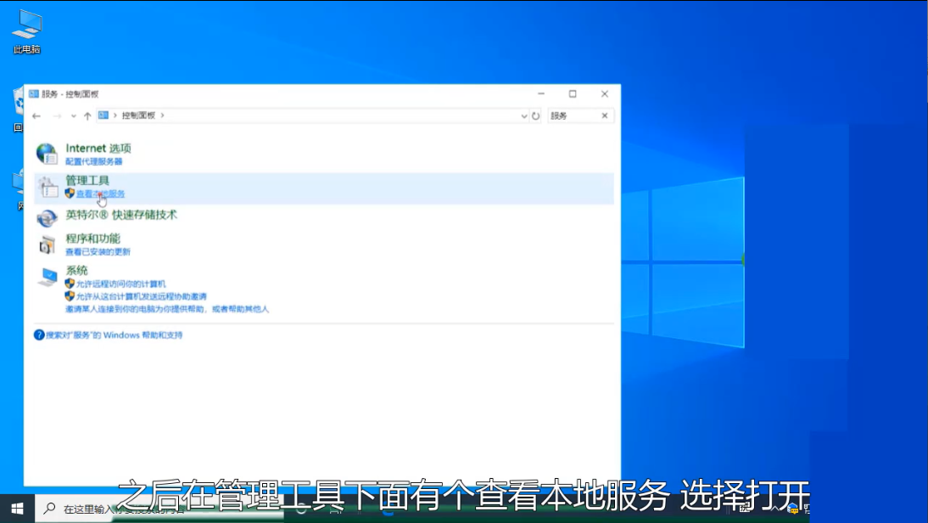Image resolution: width=928 pixels, height=523 pixels.
Task: Open the recent locations dropdown arrow
Action: pyautogui.click(x=74, y=115)
